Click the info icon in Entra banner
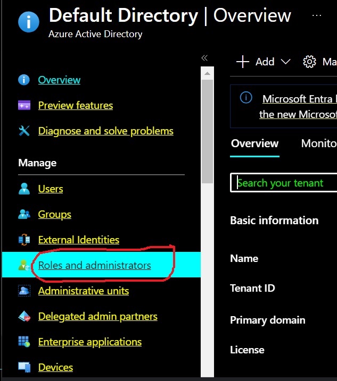 [x=246, y=98]
